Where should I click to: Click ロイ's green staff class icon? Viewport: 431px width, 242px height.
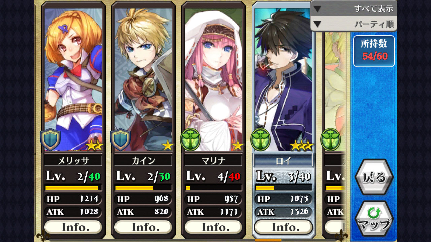(261, 139)
